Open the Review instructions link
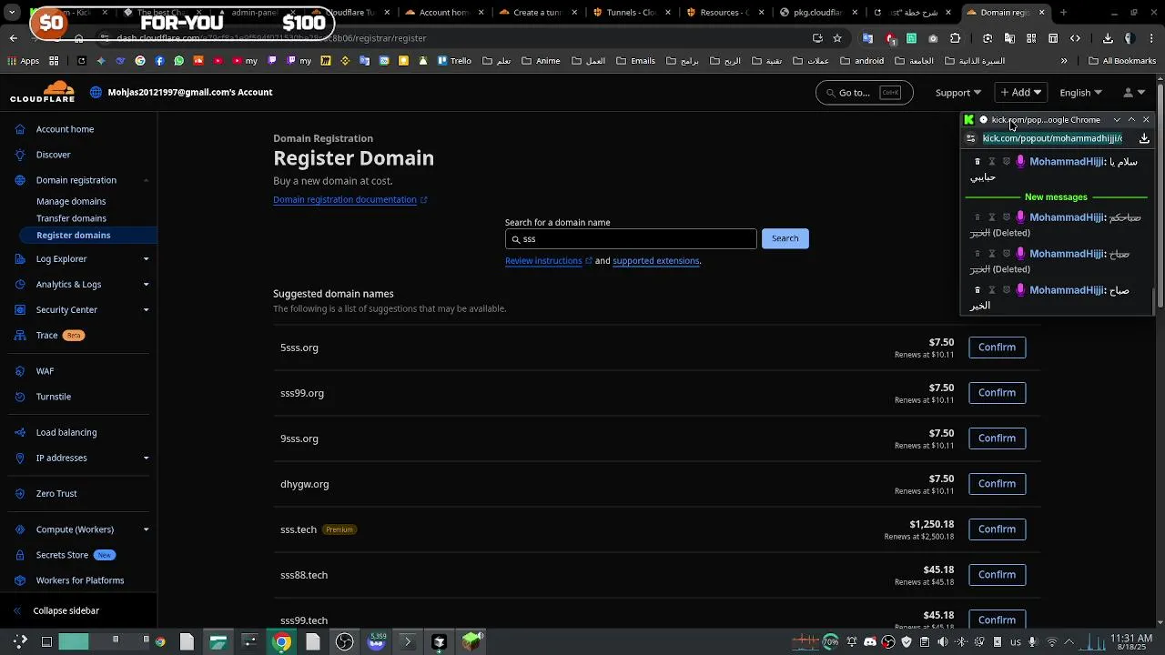Viewport: 1165px width, 655px height. coord(548,261)
